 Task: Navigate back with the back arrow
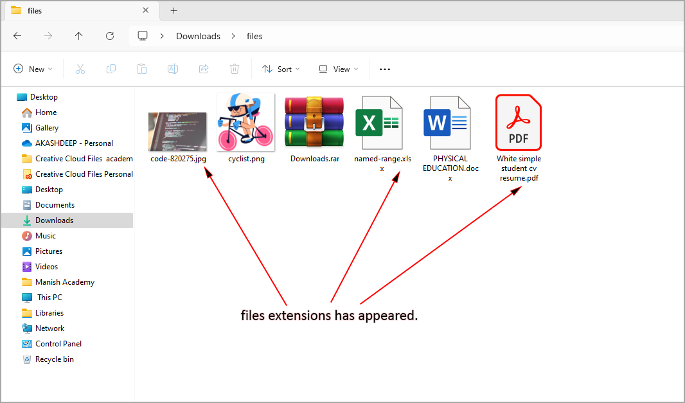click(x=17, y=36)
